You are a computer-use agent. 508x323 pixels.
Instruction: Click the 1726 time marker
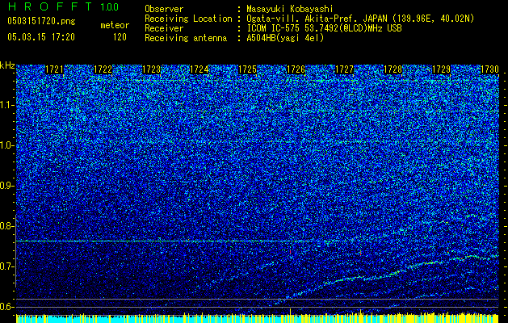(296, 69)
